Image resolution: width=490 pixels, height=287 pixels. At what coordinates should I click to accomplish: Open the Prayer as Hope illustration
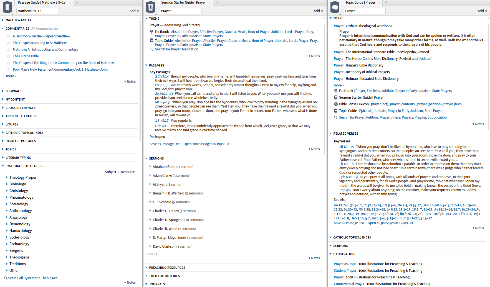tap(345, 264)
